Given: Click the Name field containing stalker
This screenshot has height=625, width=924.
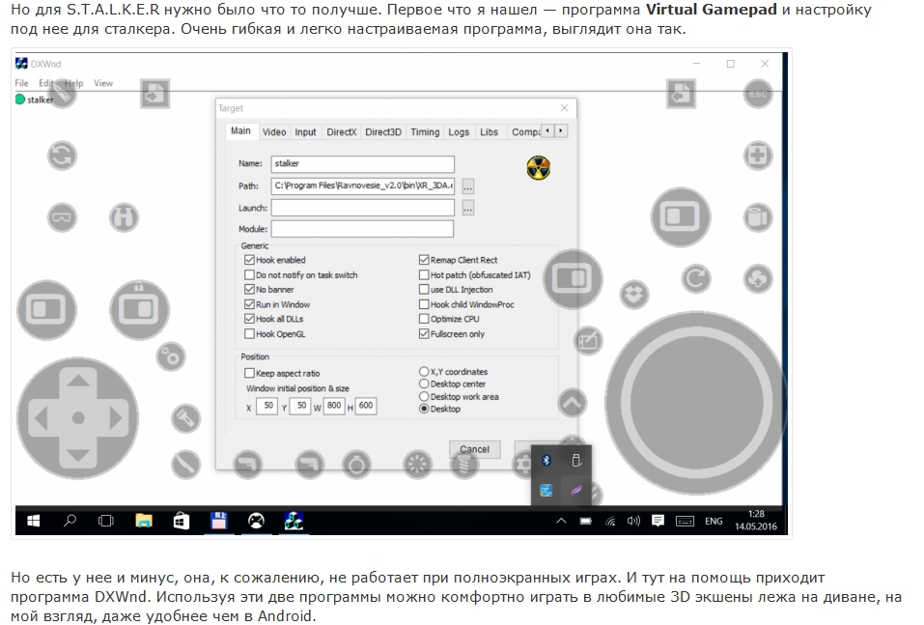Looking at the screenshot, I should coord(362,164).
